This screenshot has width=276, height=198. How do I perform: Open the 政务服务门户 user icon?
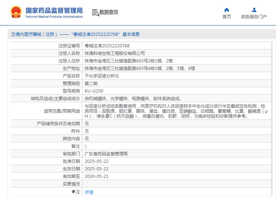point(254,10)
